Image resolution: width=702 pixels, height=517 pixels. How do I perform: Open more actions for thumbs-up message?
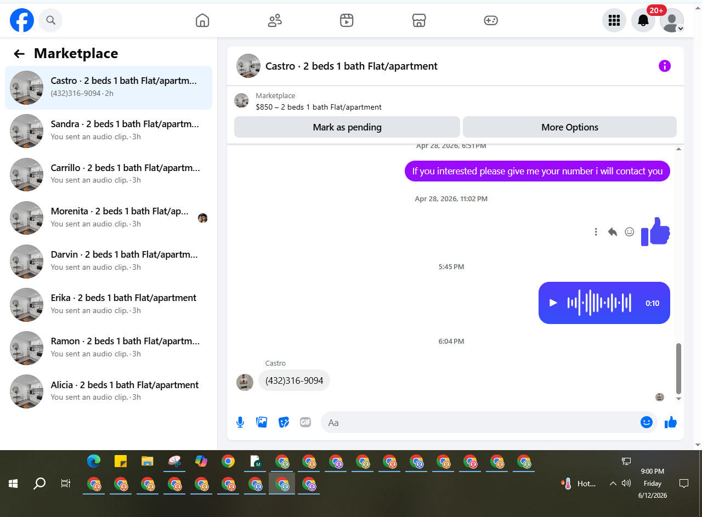pos(596,232)
